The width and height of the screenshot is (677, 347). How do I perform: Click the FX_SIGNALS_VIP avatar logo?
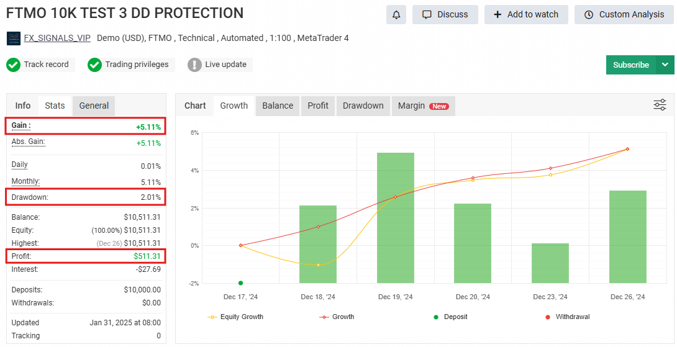coord(14,38)
